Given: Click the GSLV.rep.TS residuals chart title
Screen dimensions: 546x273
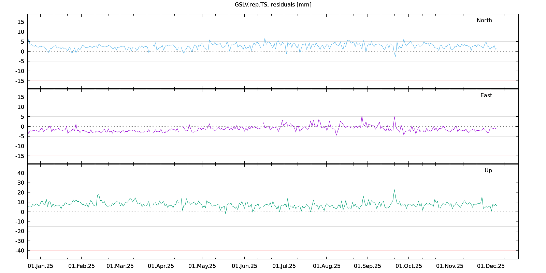Looking at the screenshot, I should (x=273, y=5).
